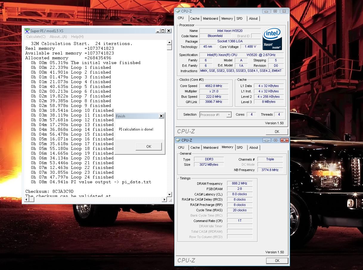Screen dimensions: 363x270
Task: Maximize the Super PI window
Action: 163,31
